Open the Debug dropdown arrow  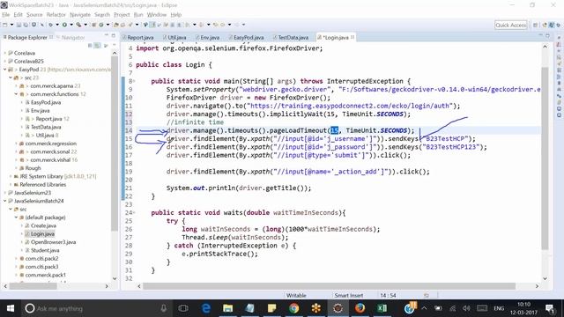[x=57, y=25]
